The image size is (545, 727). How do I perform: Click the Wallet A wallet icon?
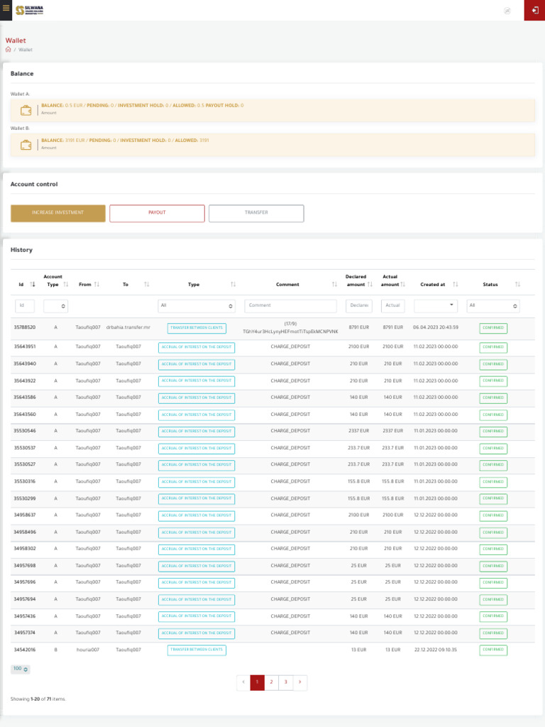(26, 110)
